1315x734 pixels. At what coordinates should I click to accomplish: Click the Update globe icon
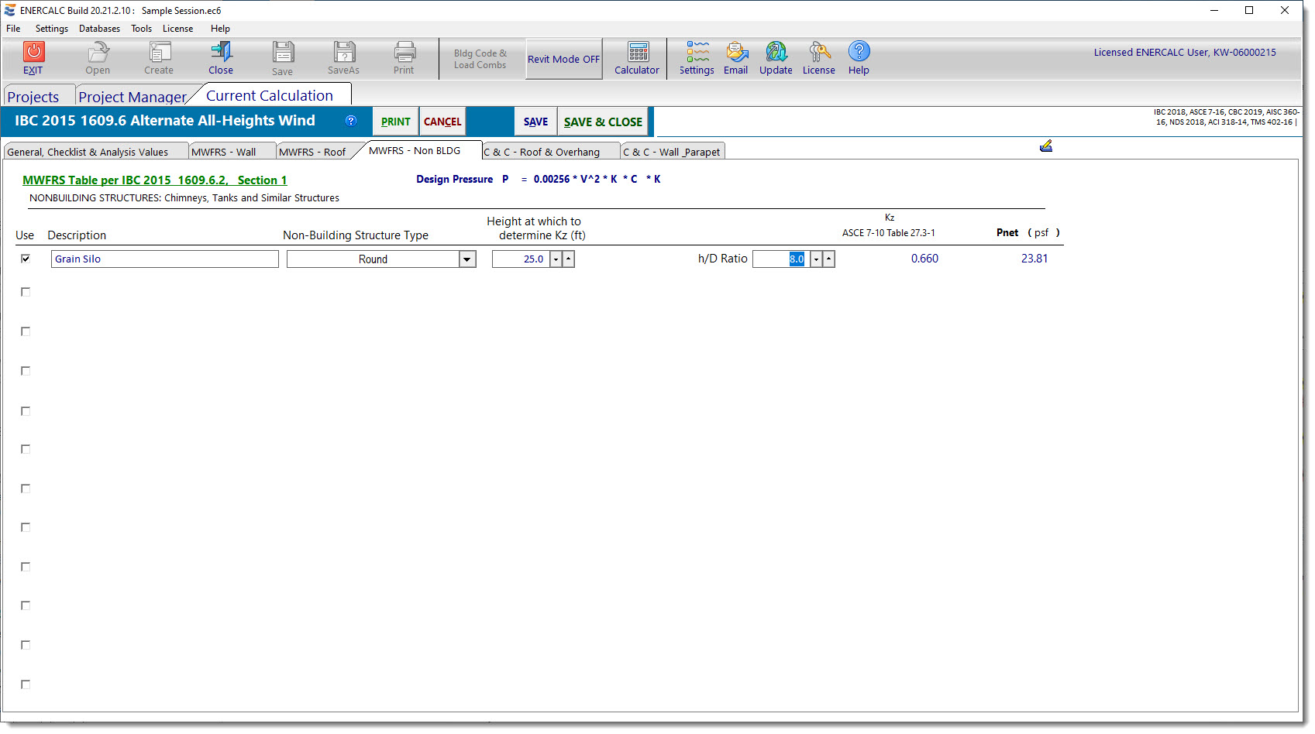pos(776,52)
